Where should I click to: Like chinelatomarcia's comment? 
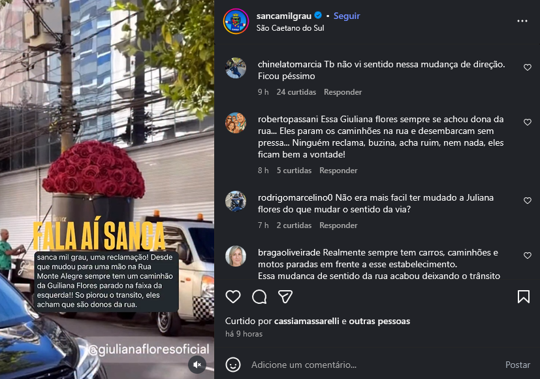527,67
